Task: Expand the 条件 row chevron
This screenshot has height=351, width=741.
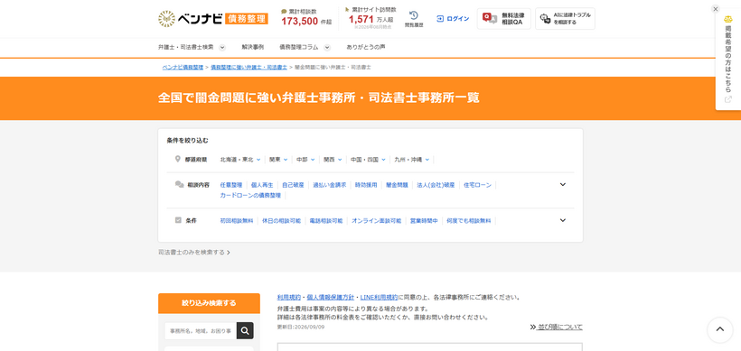Action: click(563, 220)
